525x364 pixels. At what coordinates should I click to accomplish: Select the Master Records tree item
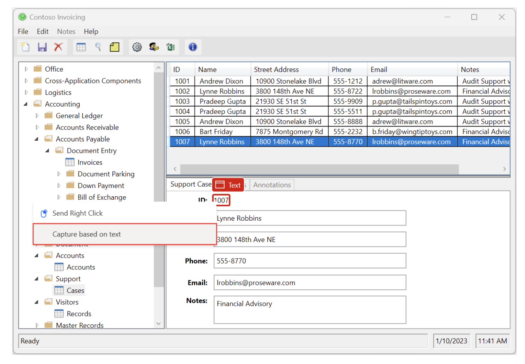[x=80, y=325]
